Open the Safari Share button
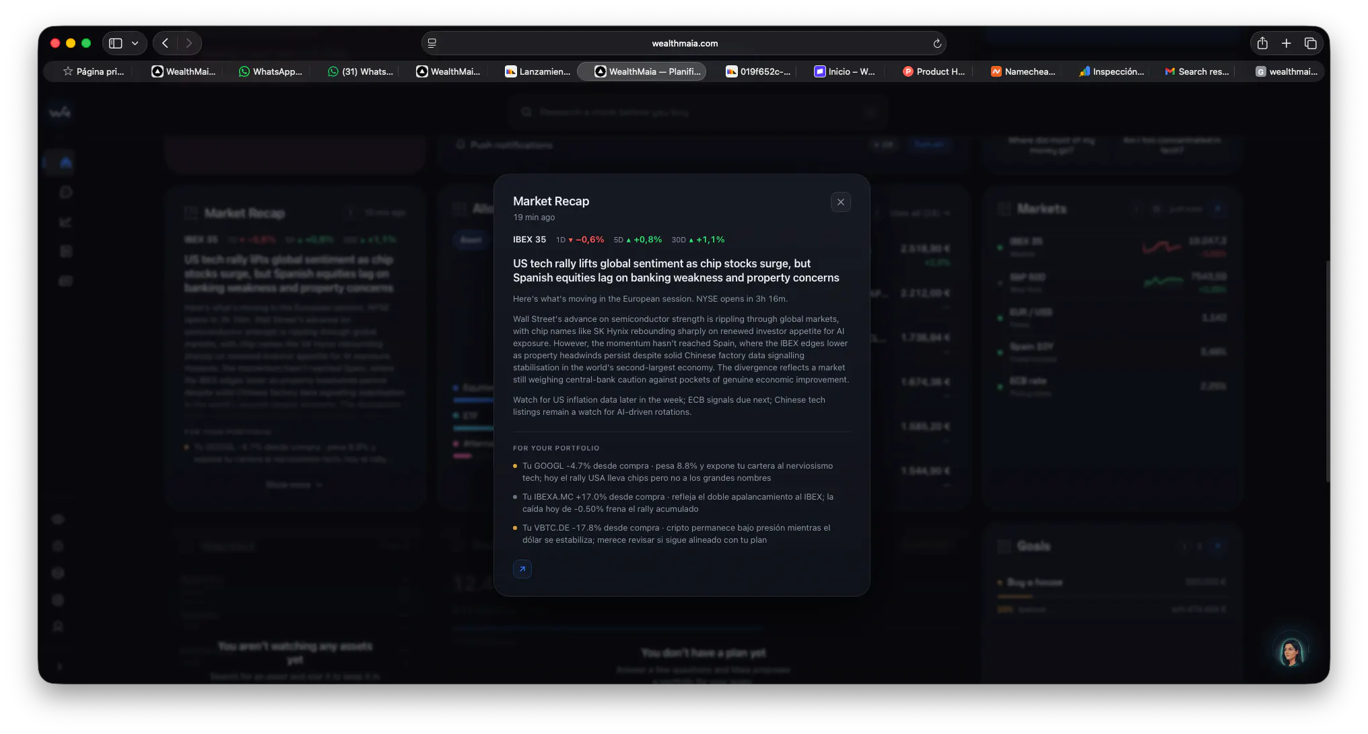 click(1262, 43)
